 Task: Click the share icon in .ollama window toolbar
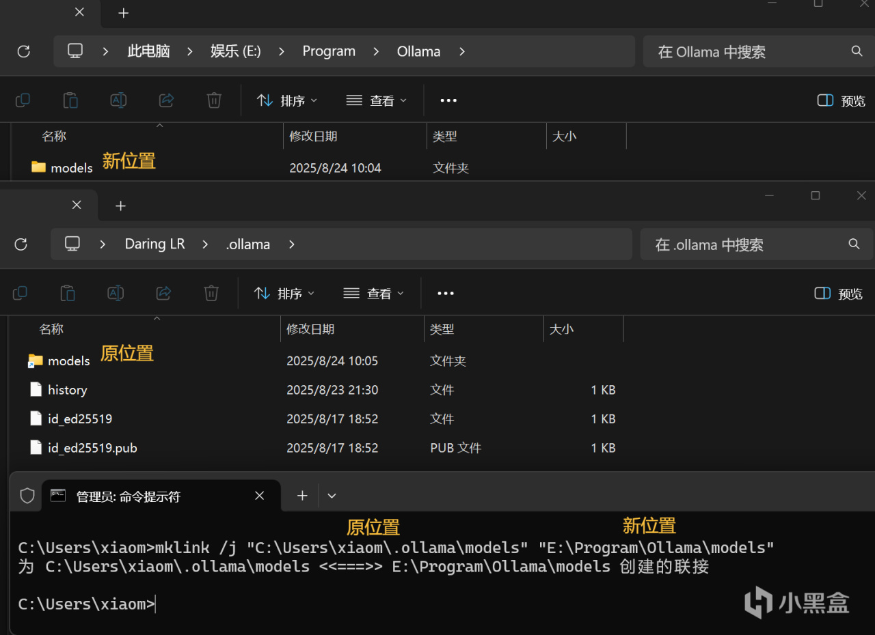[x=163, y=293]
